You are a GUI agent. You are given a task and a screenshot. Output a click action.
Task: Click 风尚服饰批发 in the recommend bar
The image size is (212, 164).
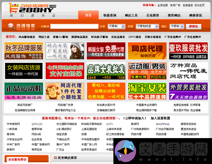pos(27,37)
